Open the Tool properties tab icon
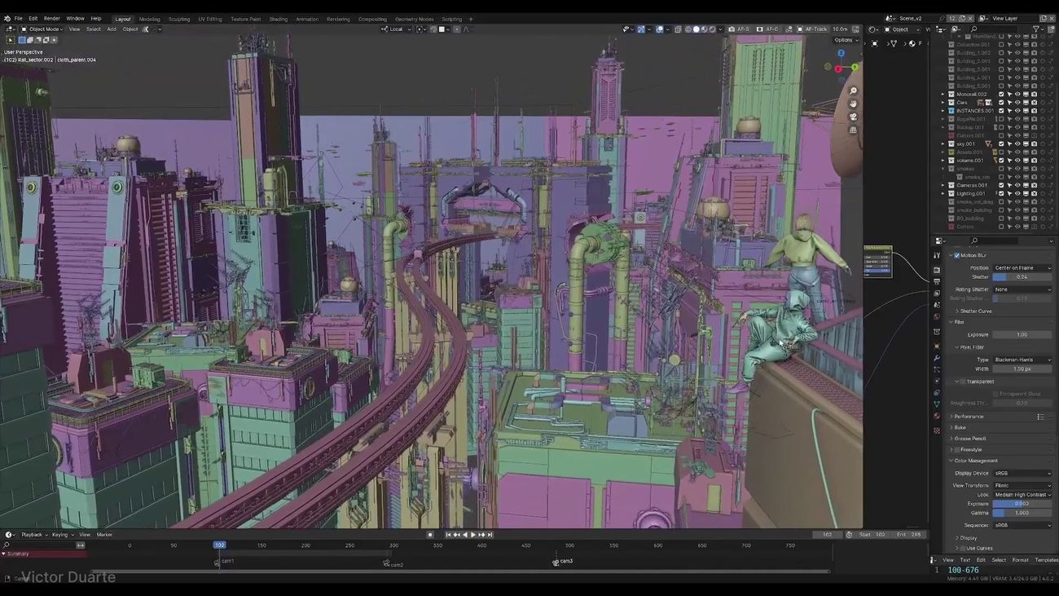The height and width of the screenshot is (596, 1059). point(937,255)
